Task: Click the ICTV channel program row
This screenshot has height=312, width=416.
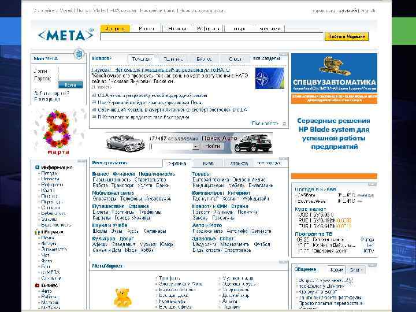Action: (336, 251)
